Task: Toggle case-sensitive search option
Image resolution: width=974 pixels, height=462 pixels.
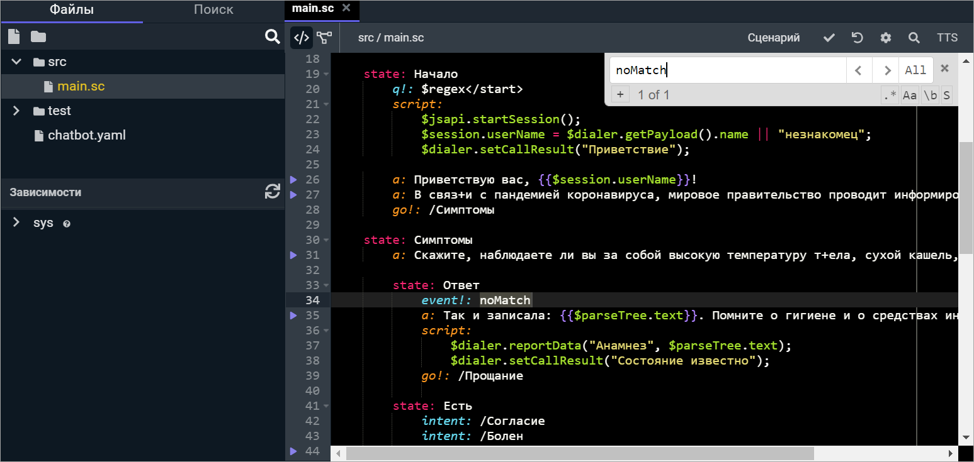Action: tap(910, 96)
